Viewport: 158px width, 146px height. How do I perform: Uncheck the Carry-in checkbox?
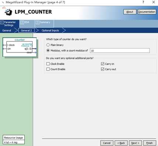103,64
